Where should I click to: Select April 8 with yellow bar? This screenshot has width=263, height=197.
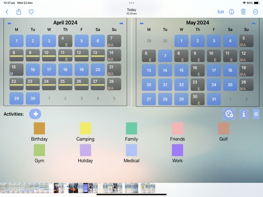[x=16, y=55]
